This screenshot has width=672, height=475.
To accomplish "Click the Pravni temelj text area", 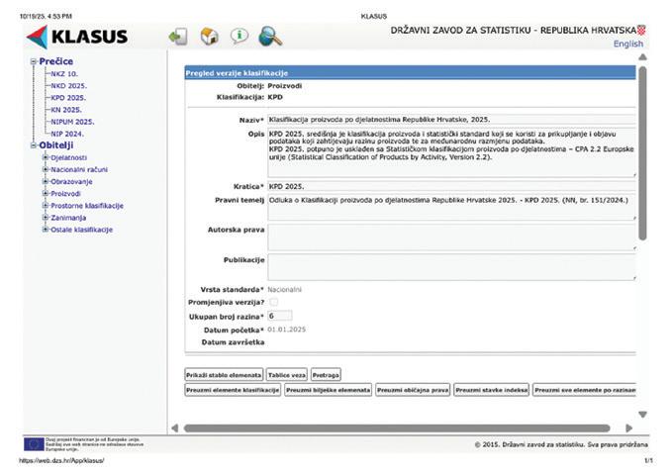I will click(x=451, y=208).
